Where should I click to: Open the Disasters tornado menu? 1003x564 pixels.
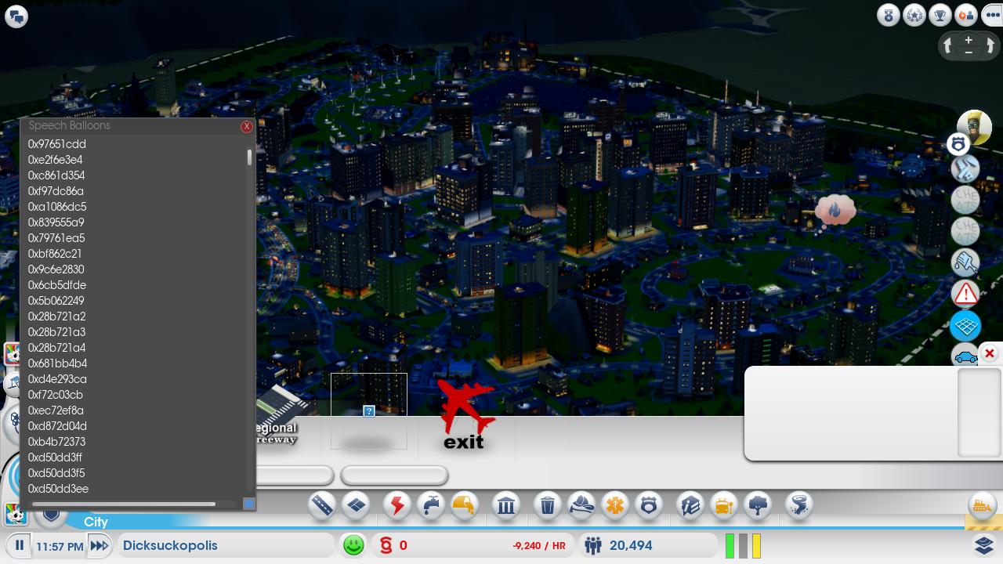pyautogui.click(x=799, y=505)
